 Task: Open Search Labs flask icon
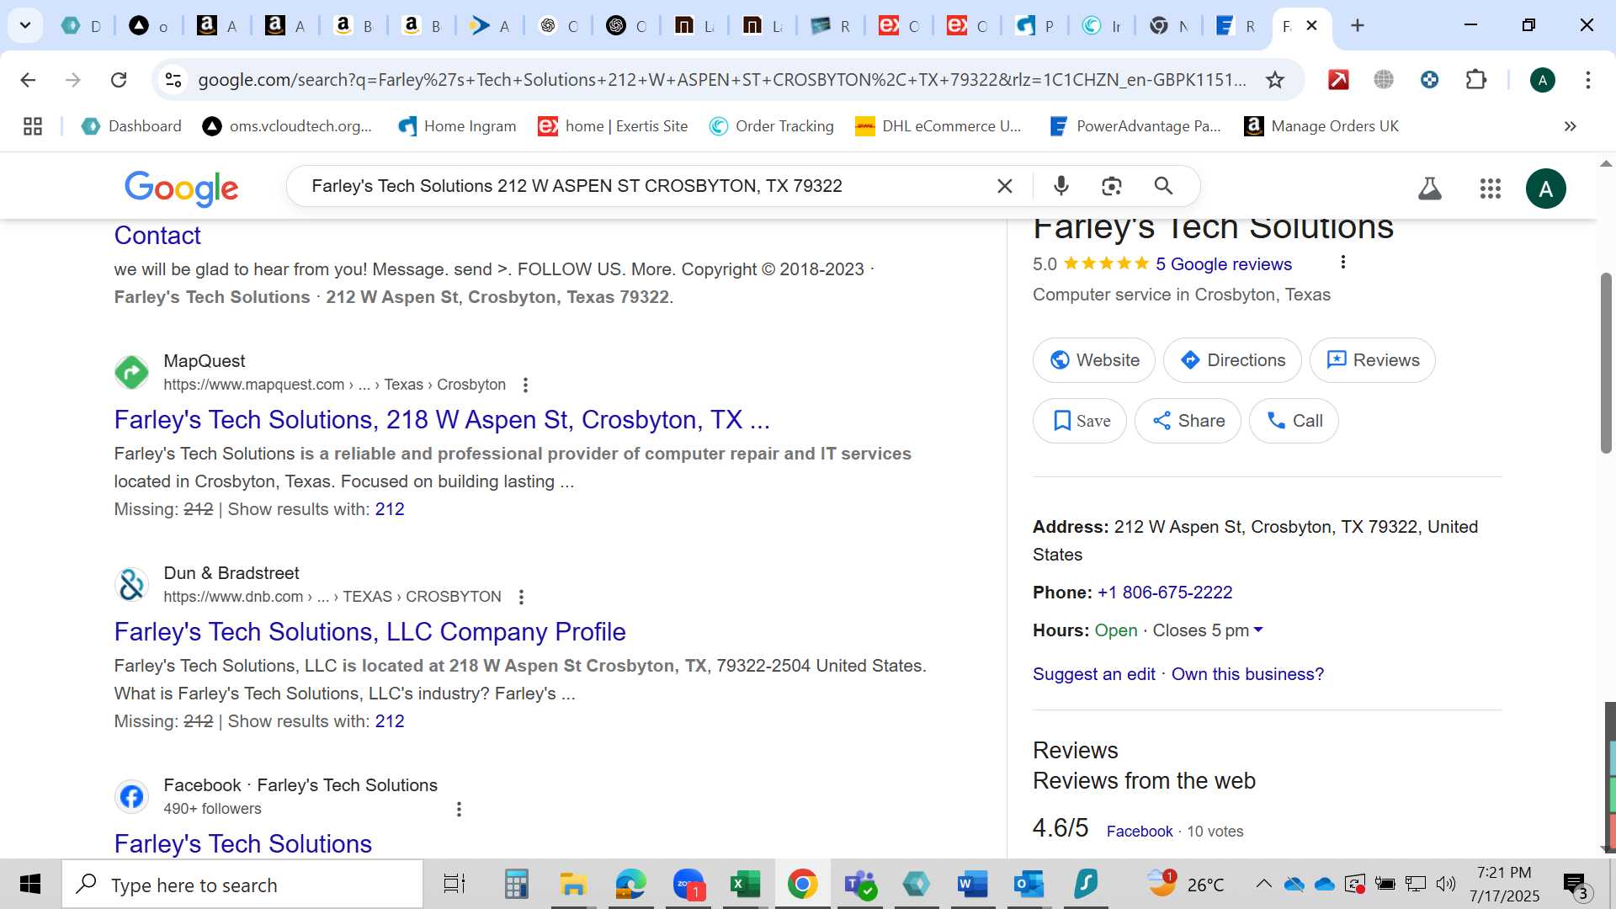[1429, 189]
